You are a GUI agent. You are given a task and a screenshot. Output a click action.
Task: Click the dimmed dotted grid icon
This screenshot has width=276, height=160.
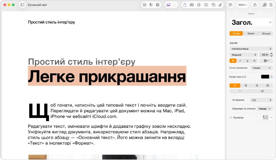[175, 5]
